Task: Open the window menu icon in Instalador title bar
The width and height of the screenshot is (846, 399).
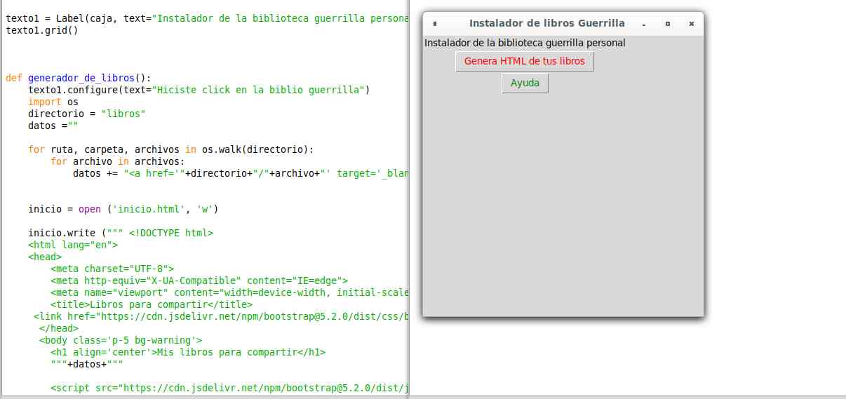Action: (435, 24)
